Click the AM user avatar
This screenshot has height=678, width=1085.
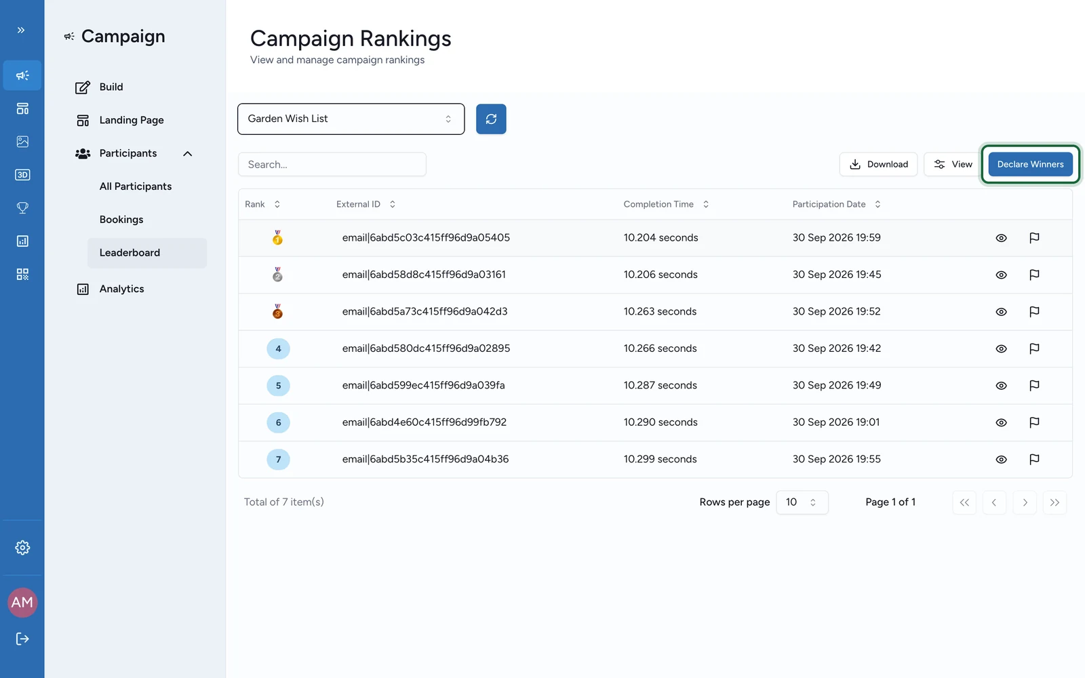[x=22, y=603]
